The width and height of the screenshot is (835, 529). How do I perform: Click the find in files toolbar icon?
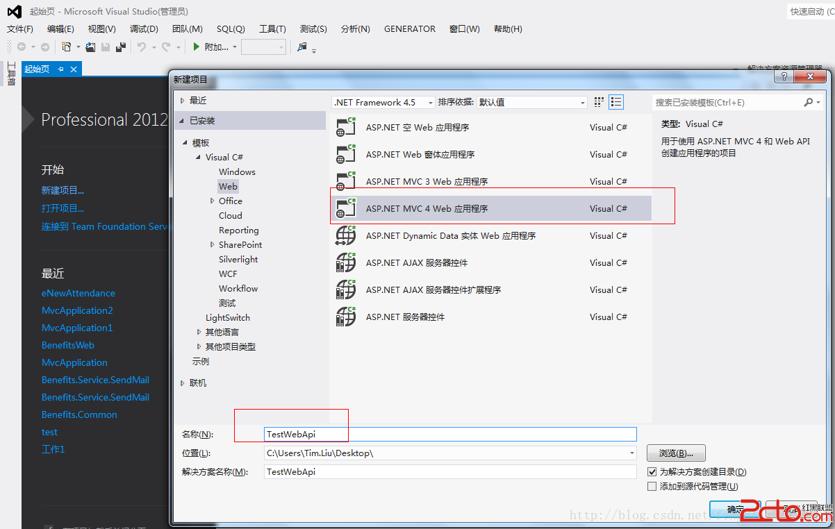(302, 47)
